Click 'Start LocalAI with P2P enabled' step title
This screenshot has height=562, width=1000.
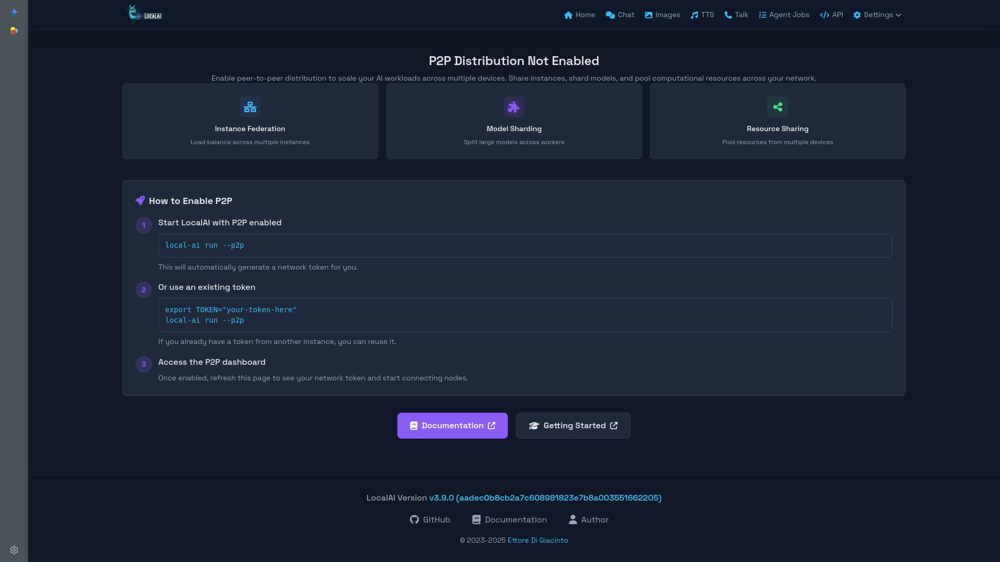click(220, 223)
